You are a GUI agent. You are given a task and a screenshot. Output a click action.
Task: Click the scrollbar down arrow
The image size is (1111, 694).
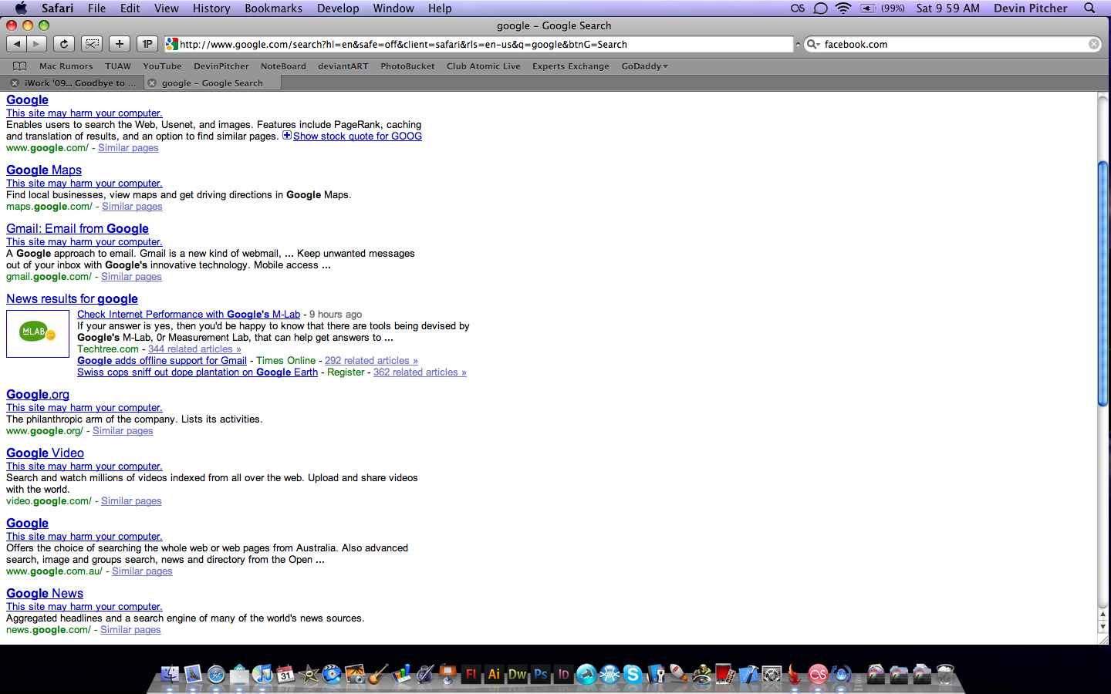click(1103, 627)
